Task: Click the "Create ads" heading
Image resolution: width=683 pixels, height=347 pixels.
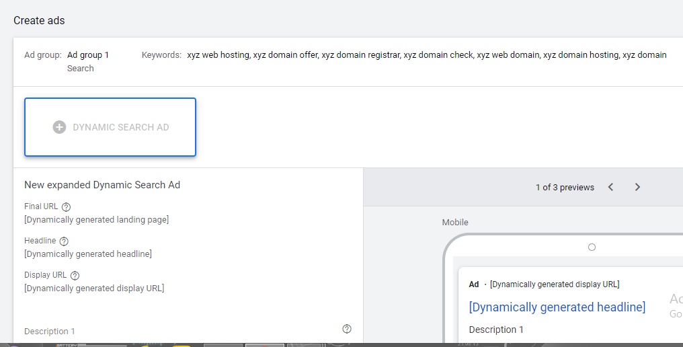Action: pos(39,20)
